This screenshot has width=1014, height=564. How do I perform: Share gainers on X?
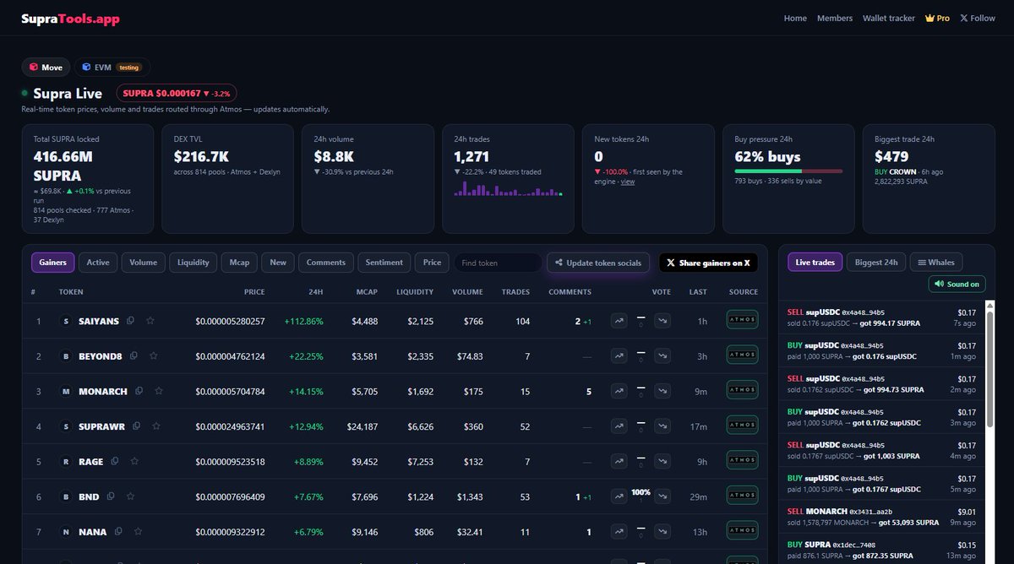click(708, 263)
